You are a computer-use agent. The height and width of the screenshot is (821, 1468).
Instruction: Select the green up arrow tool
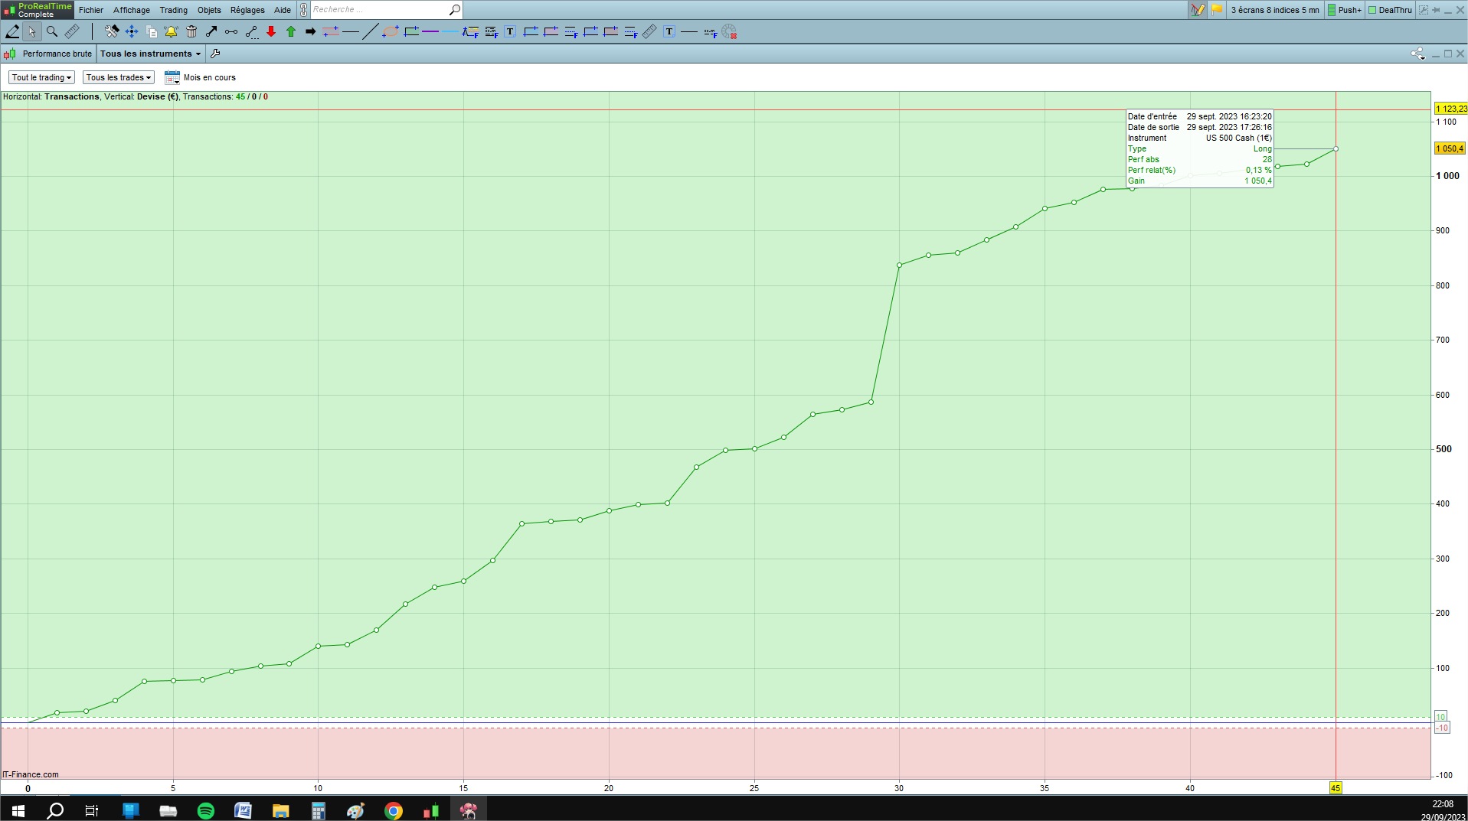[291, 31]
